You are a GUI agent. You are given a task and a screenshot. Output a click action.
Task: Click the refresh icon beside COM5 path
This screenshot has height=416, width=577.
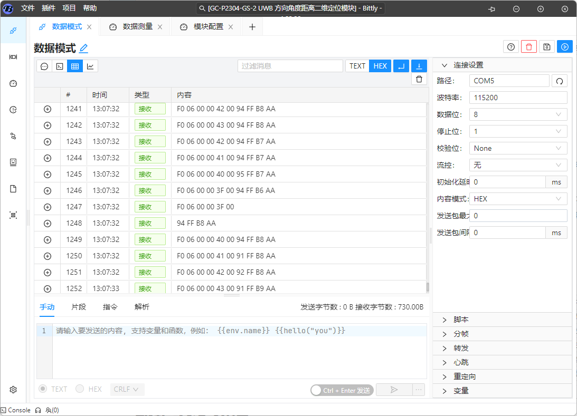pyautogui.click(x=560, y=81)
